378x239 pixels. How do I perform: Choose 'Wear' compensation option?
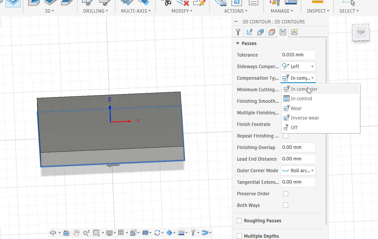pos(321,108)
